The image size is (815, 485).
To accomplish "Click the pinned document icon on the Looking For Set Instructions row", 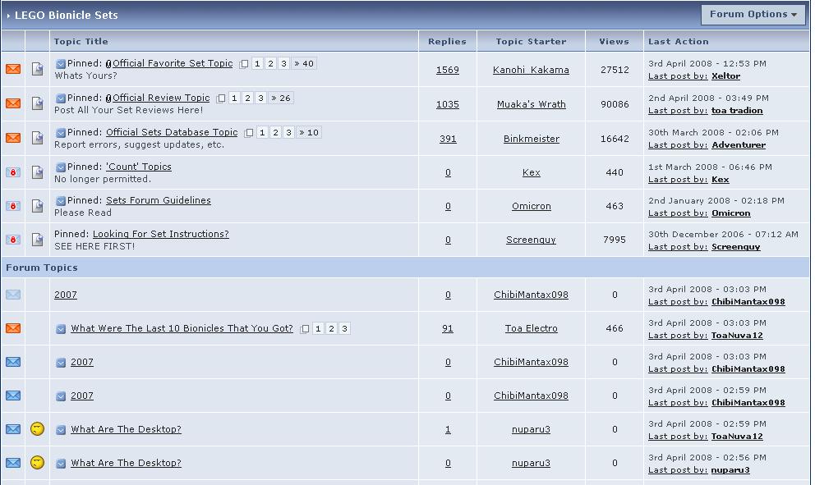I will (x=38, y=240).
